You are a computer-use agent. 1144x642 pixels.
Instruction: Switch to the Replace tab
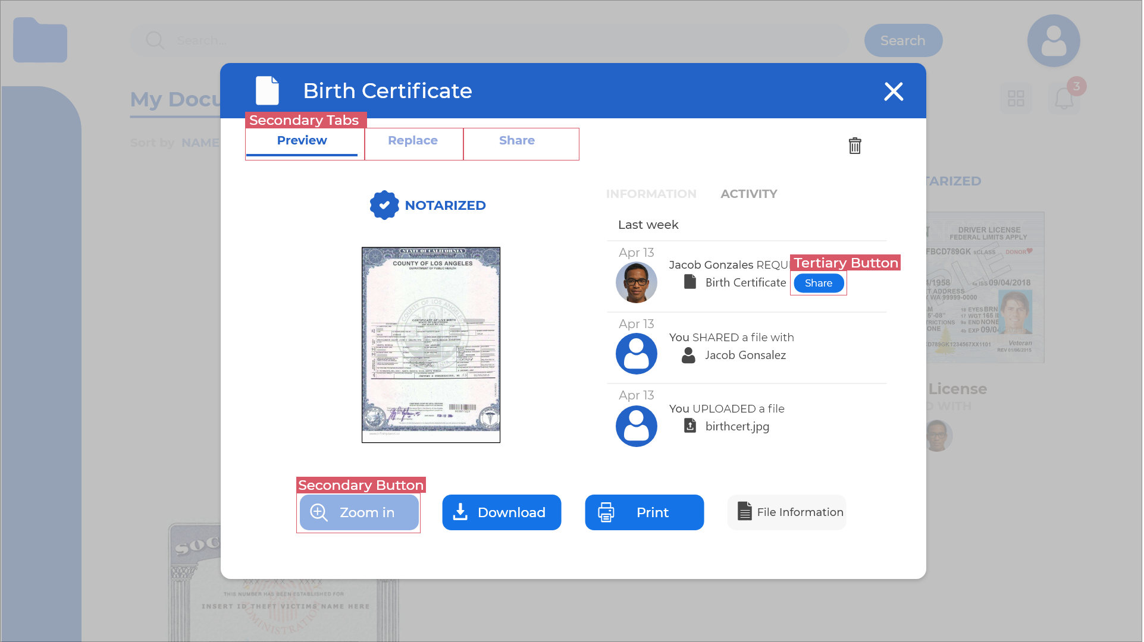413,141
